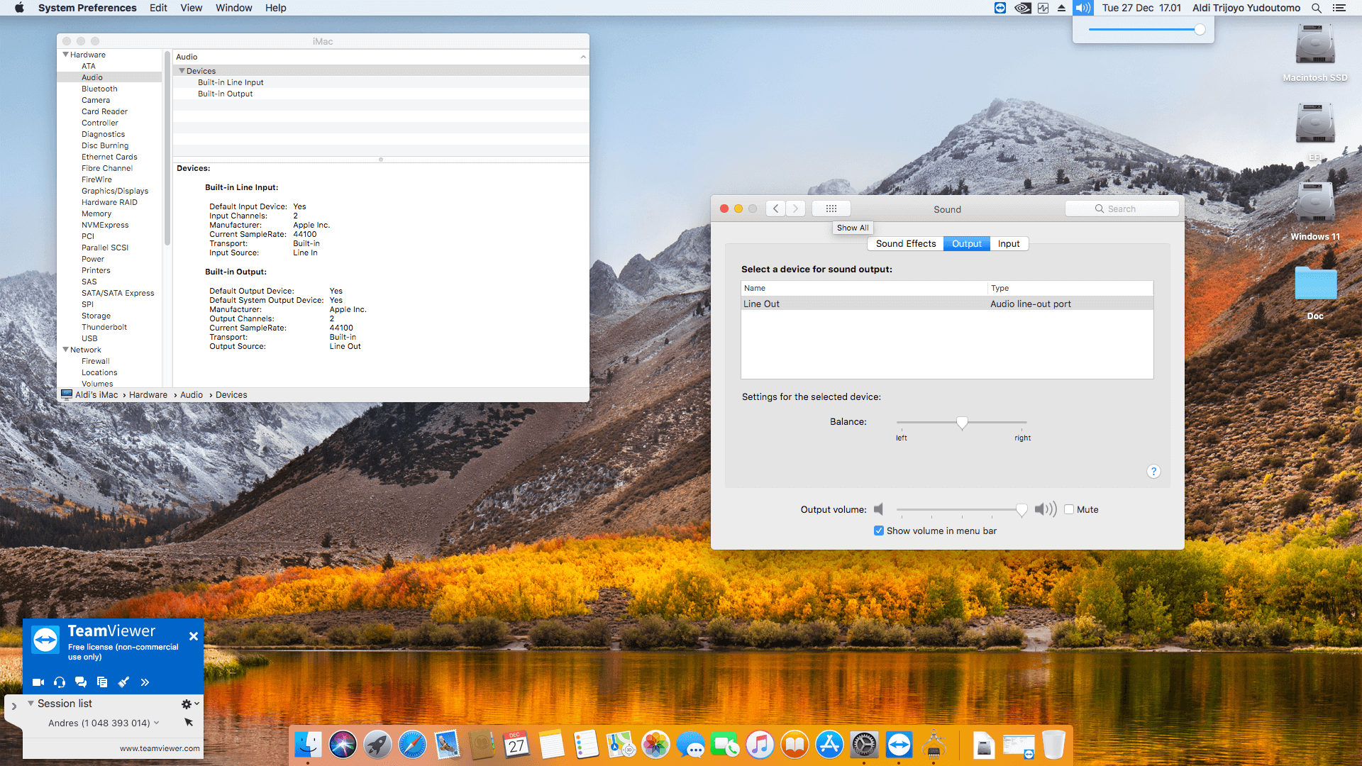1362x766 pixels.
Task: Open Notification Center list icon
Action: 1339,8
